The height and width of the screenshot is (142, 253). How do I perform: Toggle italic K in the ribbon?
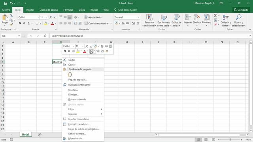[24, 23]
